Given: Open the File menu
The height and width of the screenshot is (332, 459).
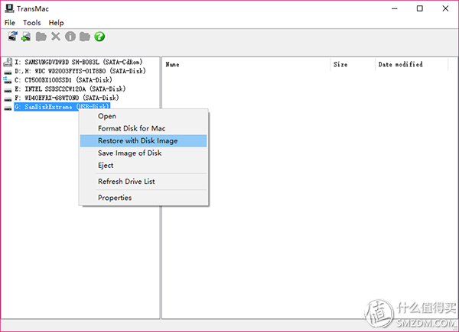Looking at the screenshot, I should (10, 22).
